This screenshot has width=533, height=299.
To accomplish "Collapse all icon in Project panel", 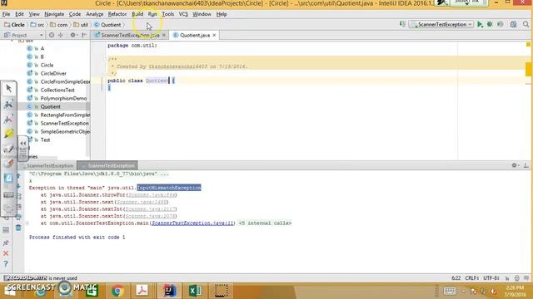I will [61, 35].
